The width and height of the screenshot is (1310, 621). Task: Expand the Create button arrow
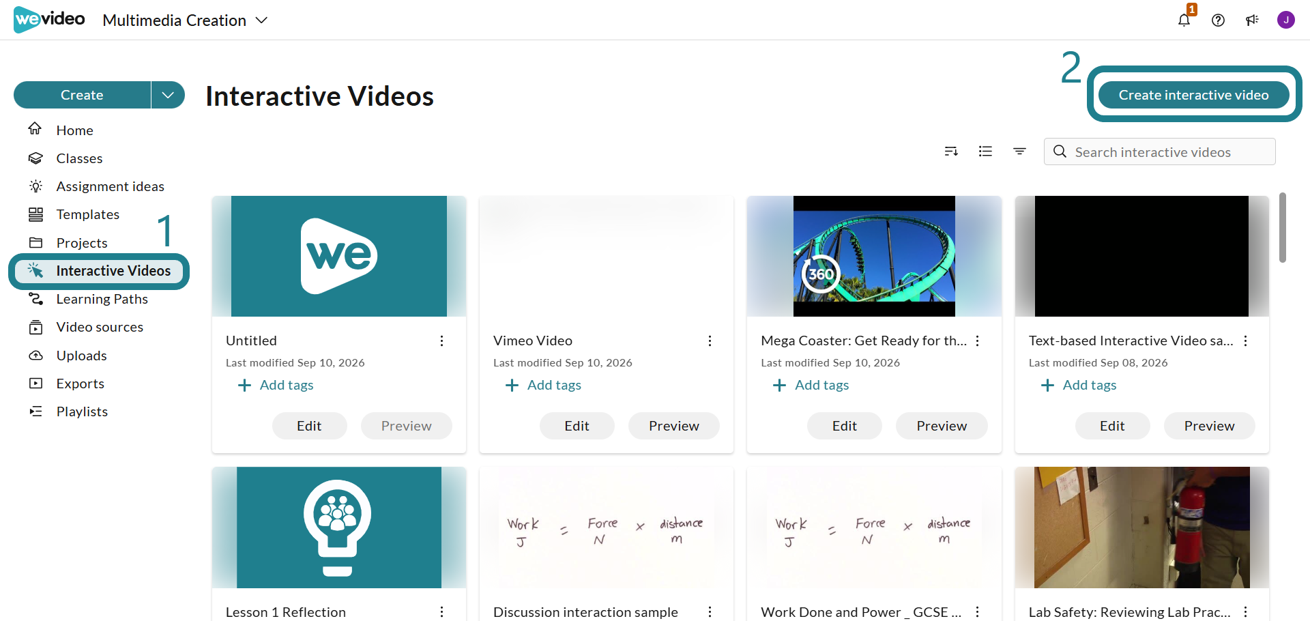point(168,95)
